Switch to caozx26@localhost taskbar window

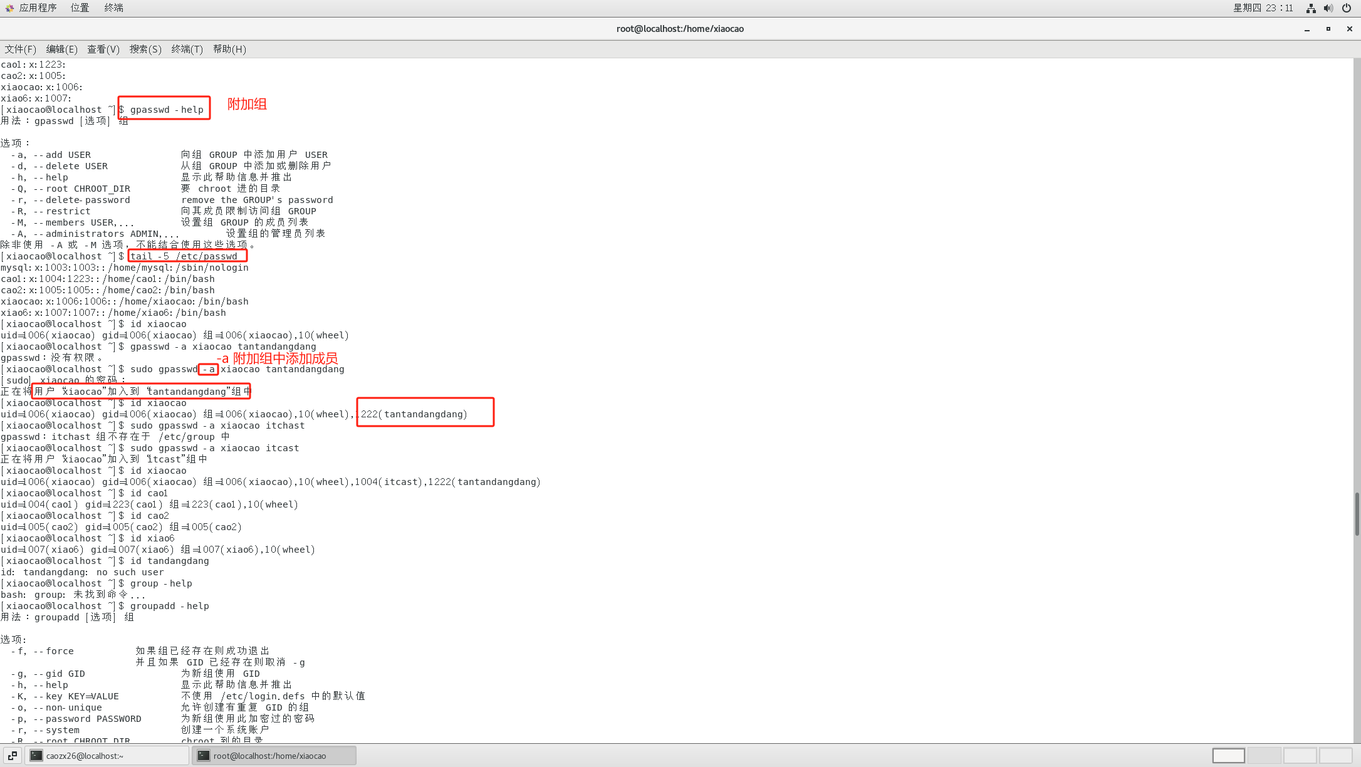pos(107,756)
